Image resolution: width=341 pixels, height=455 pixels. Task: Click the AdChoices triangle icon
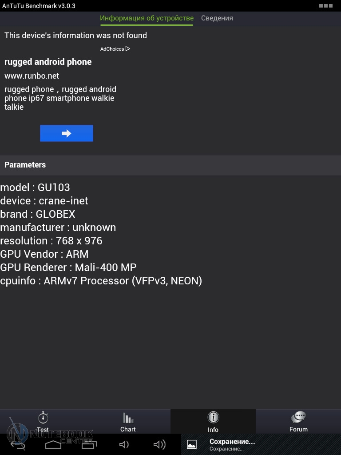128,49
